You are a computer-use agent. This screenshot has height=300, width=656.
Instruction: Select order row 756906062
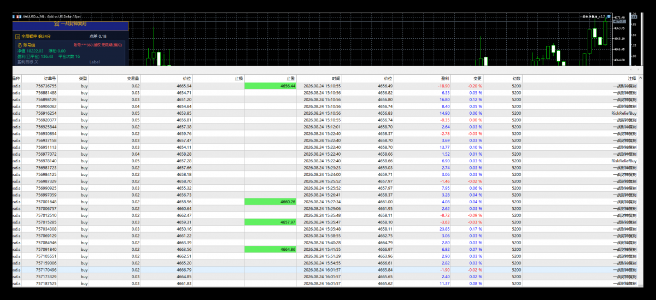click(326, 107)
